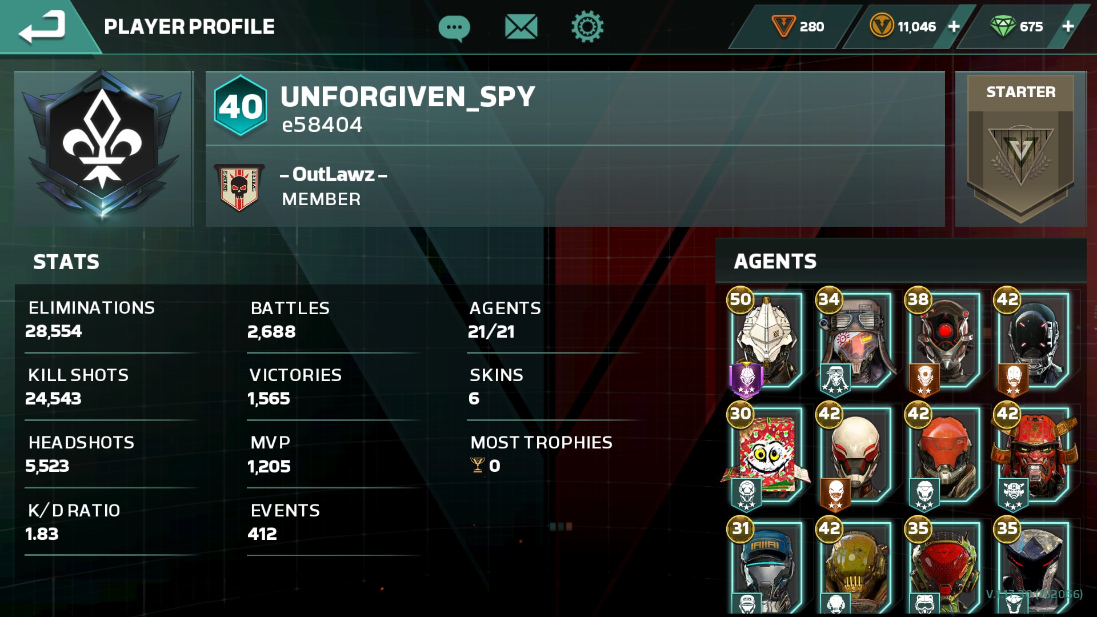1097x617 pixels.
Task: Tap the Most Trophies trophy stat
Action: click(541, 454)
